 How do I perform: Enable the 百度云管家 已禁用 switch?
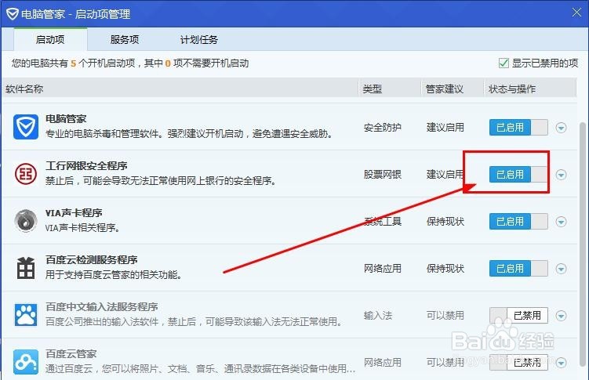click(518, 362)
